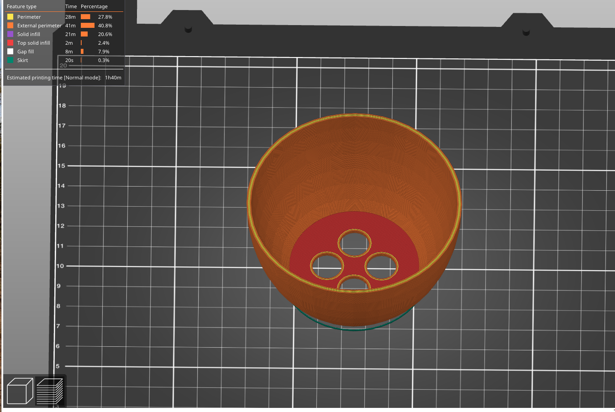Toggle the Gap fill feature label
615x412 pixels.
tap(26, 52)
